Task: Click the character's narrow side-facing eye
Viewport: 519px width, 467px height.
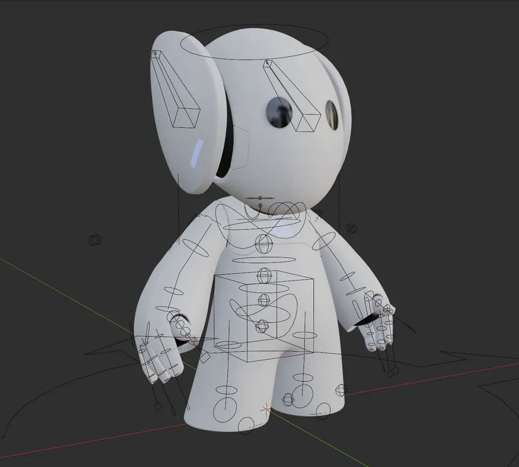Action: pos(332,115)
